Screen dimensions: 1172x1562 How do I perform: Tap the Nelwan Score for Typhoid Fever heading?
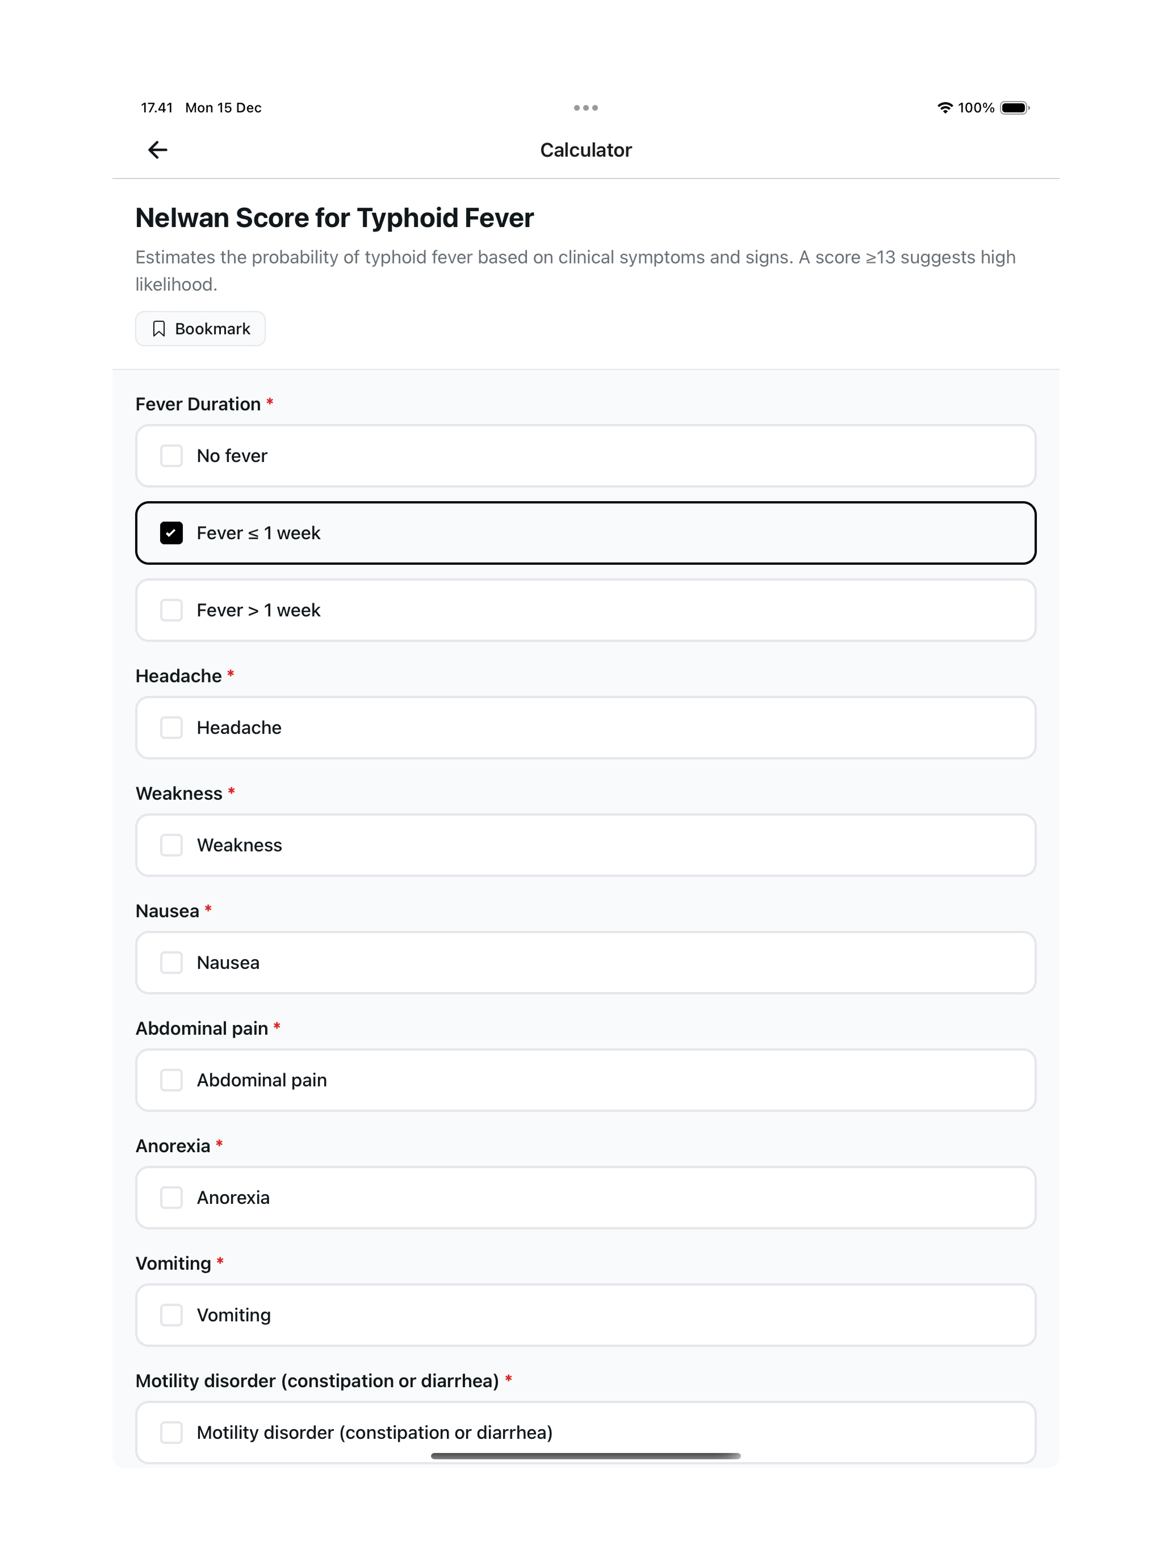(334, 218)
